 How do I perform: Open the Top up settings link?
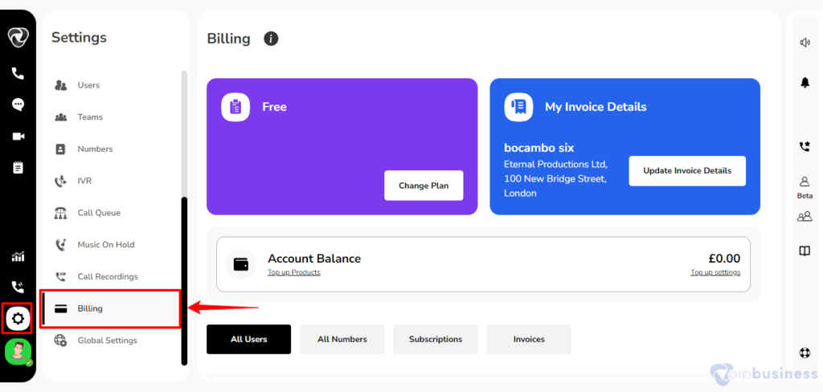click(715, 272)
